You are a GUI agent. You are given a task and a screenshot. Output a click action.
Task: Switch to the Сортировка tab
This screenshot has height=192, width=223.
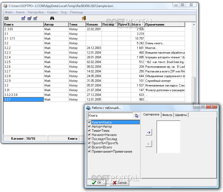pyautogui.click(x=151, y=114)
